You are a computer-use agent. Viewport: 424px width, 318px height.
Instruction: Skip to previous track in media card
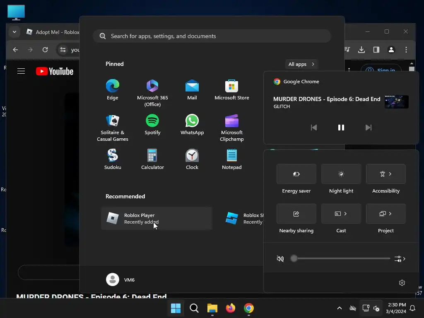pos(314,128)
